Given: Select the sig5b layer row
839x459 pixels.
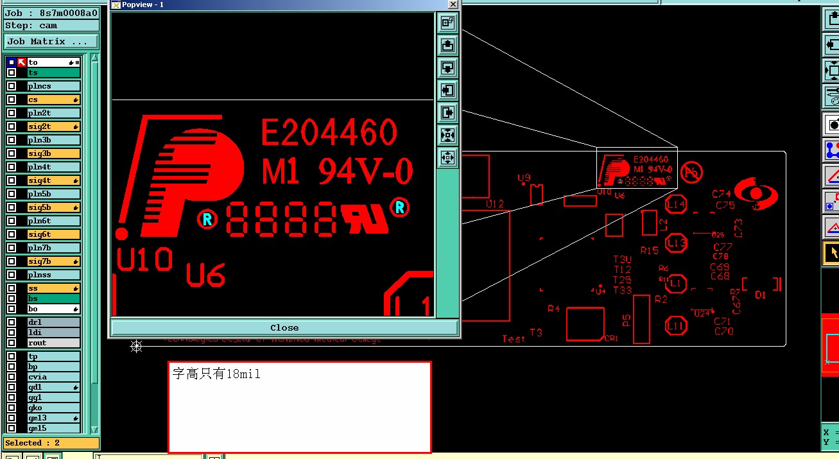Looking at the screenshot, I should point(53,207).
